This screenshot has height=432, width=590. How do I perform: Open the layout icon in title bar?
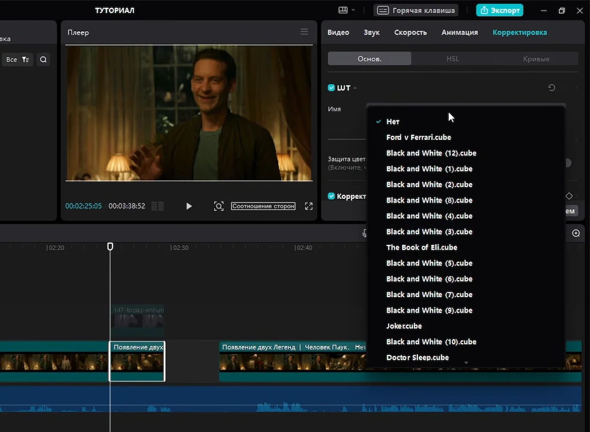[x=343, y=10]
